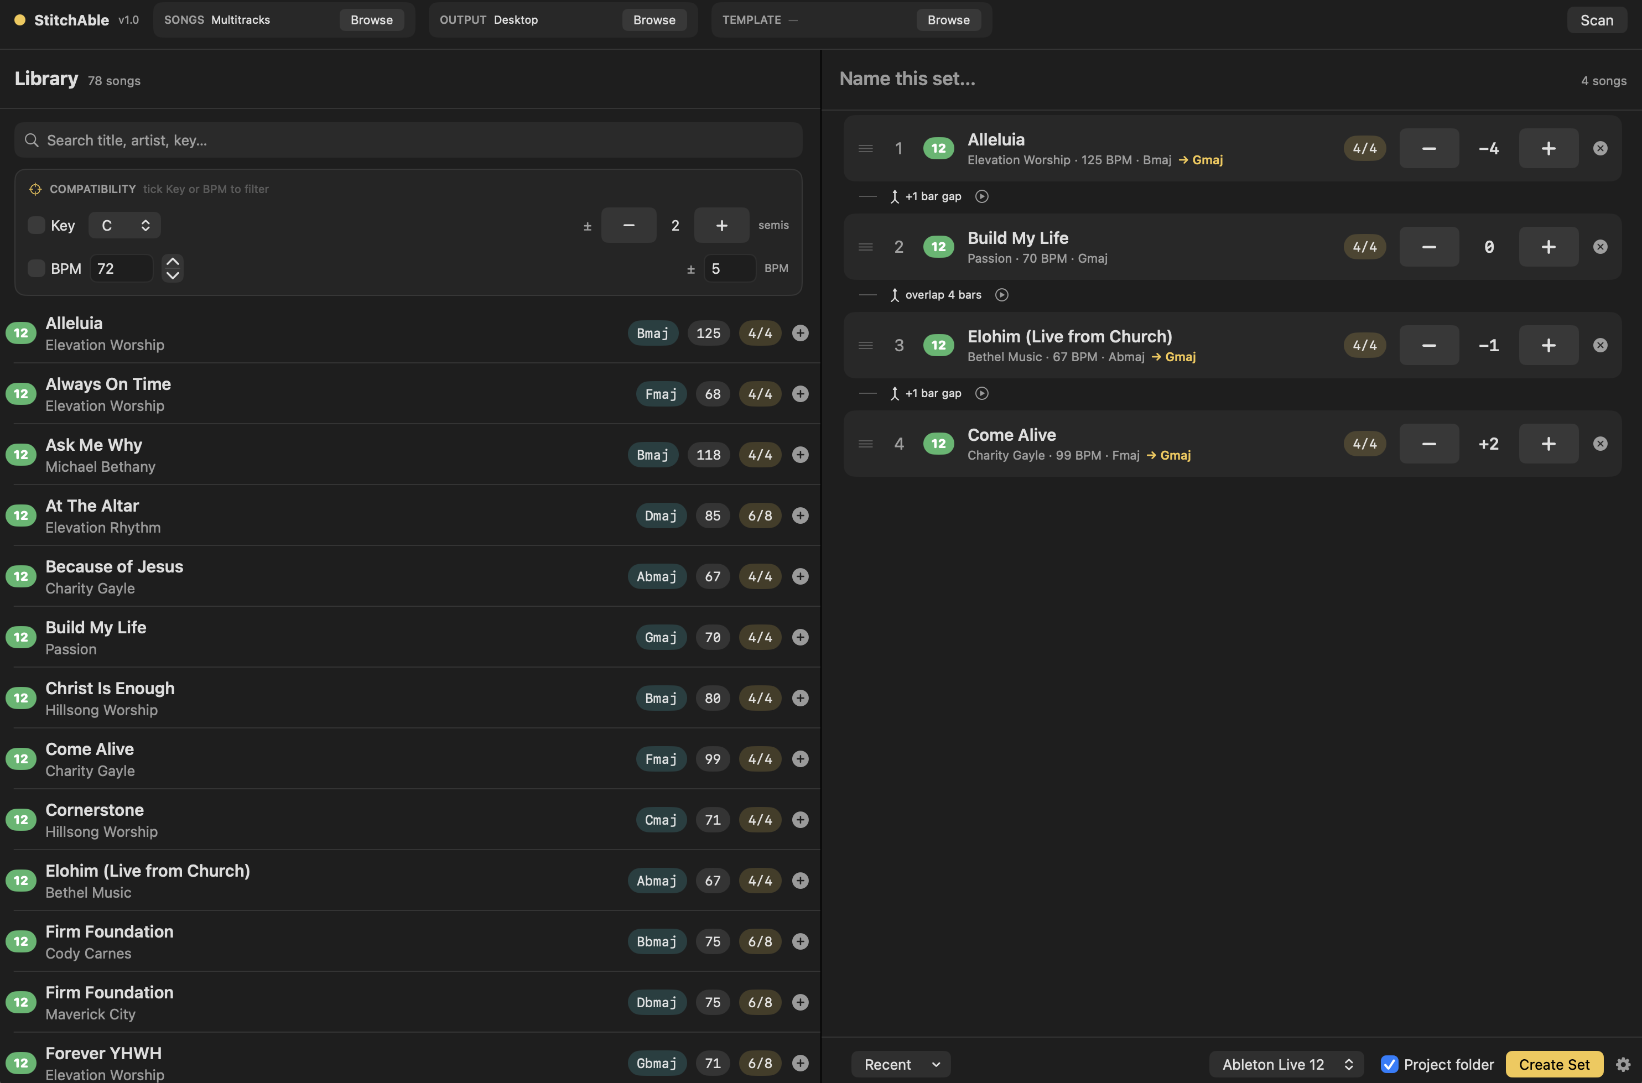Grab the drag handle for Alleluia
Image resolution: width=1642 pixels, height=1083 pixels.
tap(866, 148)
